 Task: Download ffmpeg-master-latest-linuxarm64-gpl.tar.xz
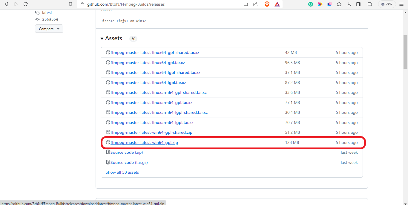coord(151,102)
